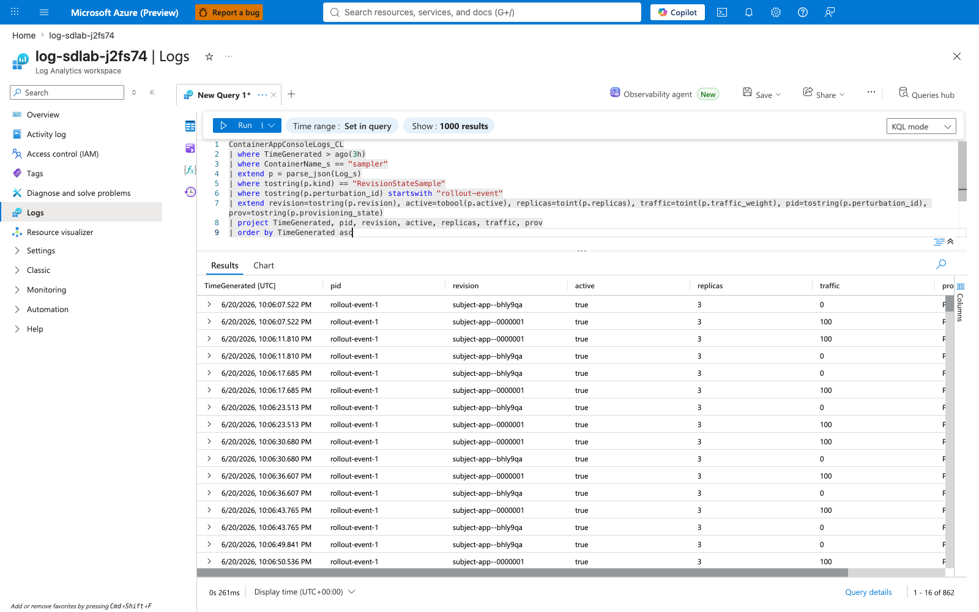Open Display time UTC dropdown

click(x=305, y=592)
